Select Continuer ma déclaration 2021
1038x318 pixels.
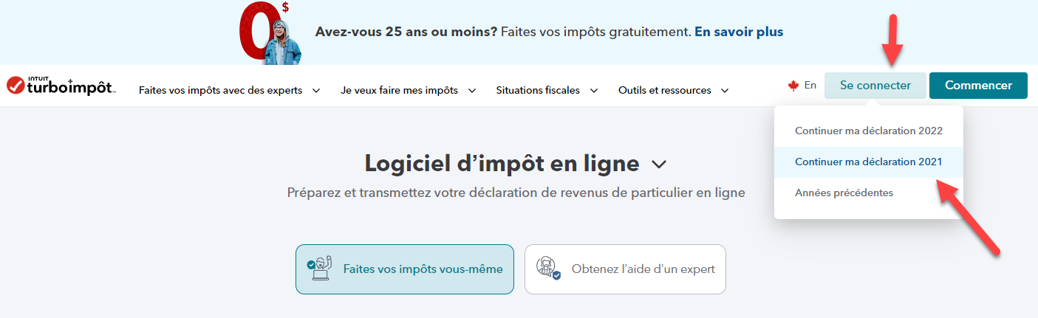868,162
